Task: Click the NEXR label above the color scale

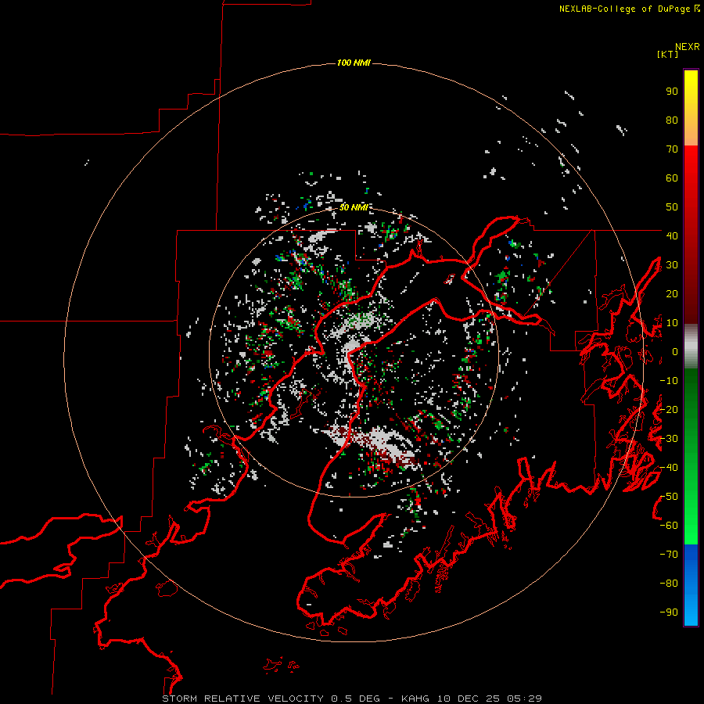Action: (x=688, y=47)
